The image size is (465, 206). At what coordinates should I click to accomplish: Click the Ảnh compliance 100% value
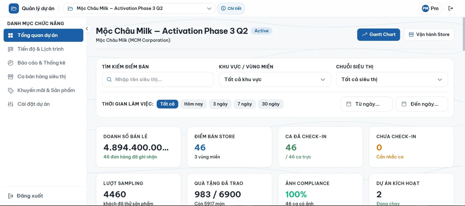[296, 194]
